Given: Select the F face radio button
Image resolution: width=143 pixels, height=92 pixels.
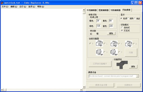Looking at the screenshot, I should tap(119, 44).
